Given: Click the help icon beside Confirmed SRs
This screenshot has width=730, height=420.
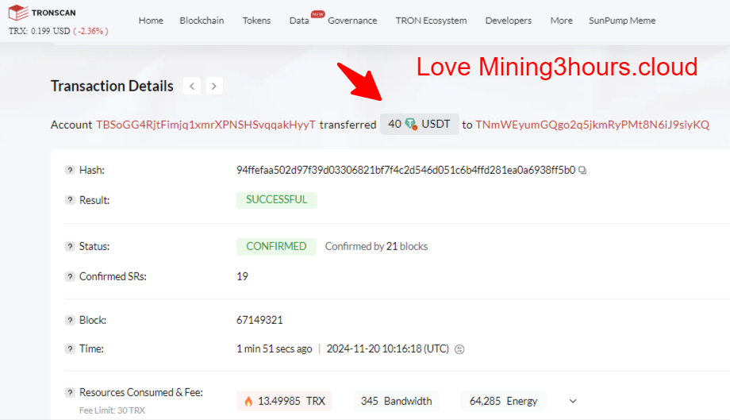Looking at the screenshot, I should (x=70, y=276).
